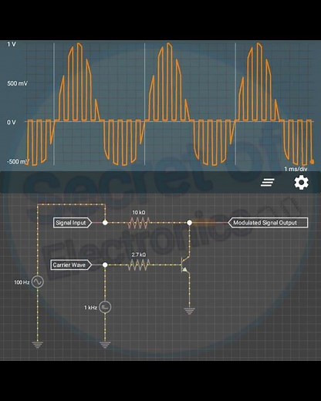Click the 2.7 kΩ value text
This screenshot has width=321, height=401.
[139, 254]
